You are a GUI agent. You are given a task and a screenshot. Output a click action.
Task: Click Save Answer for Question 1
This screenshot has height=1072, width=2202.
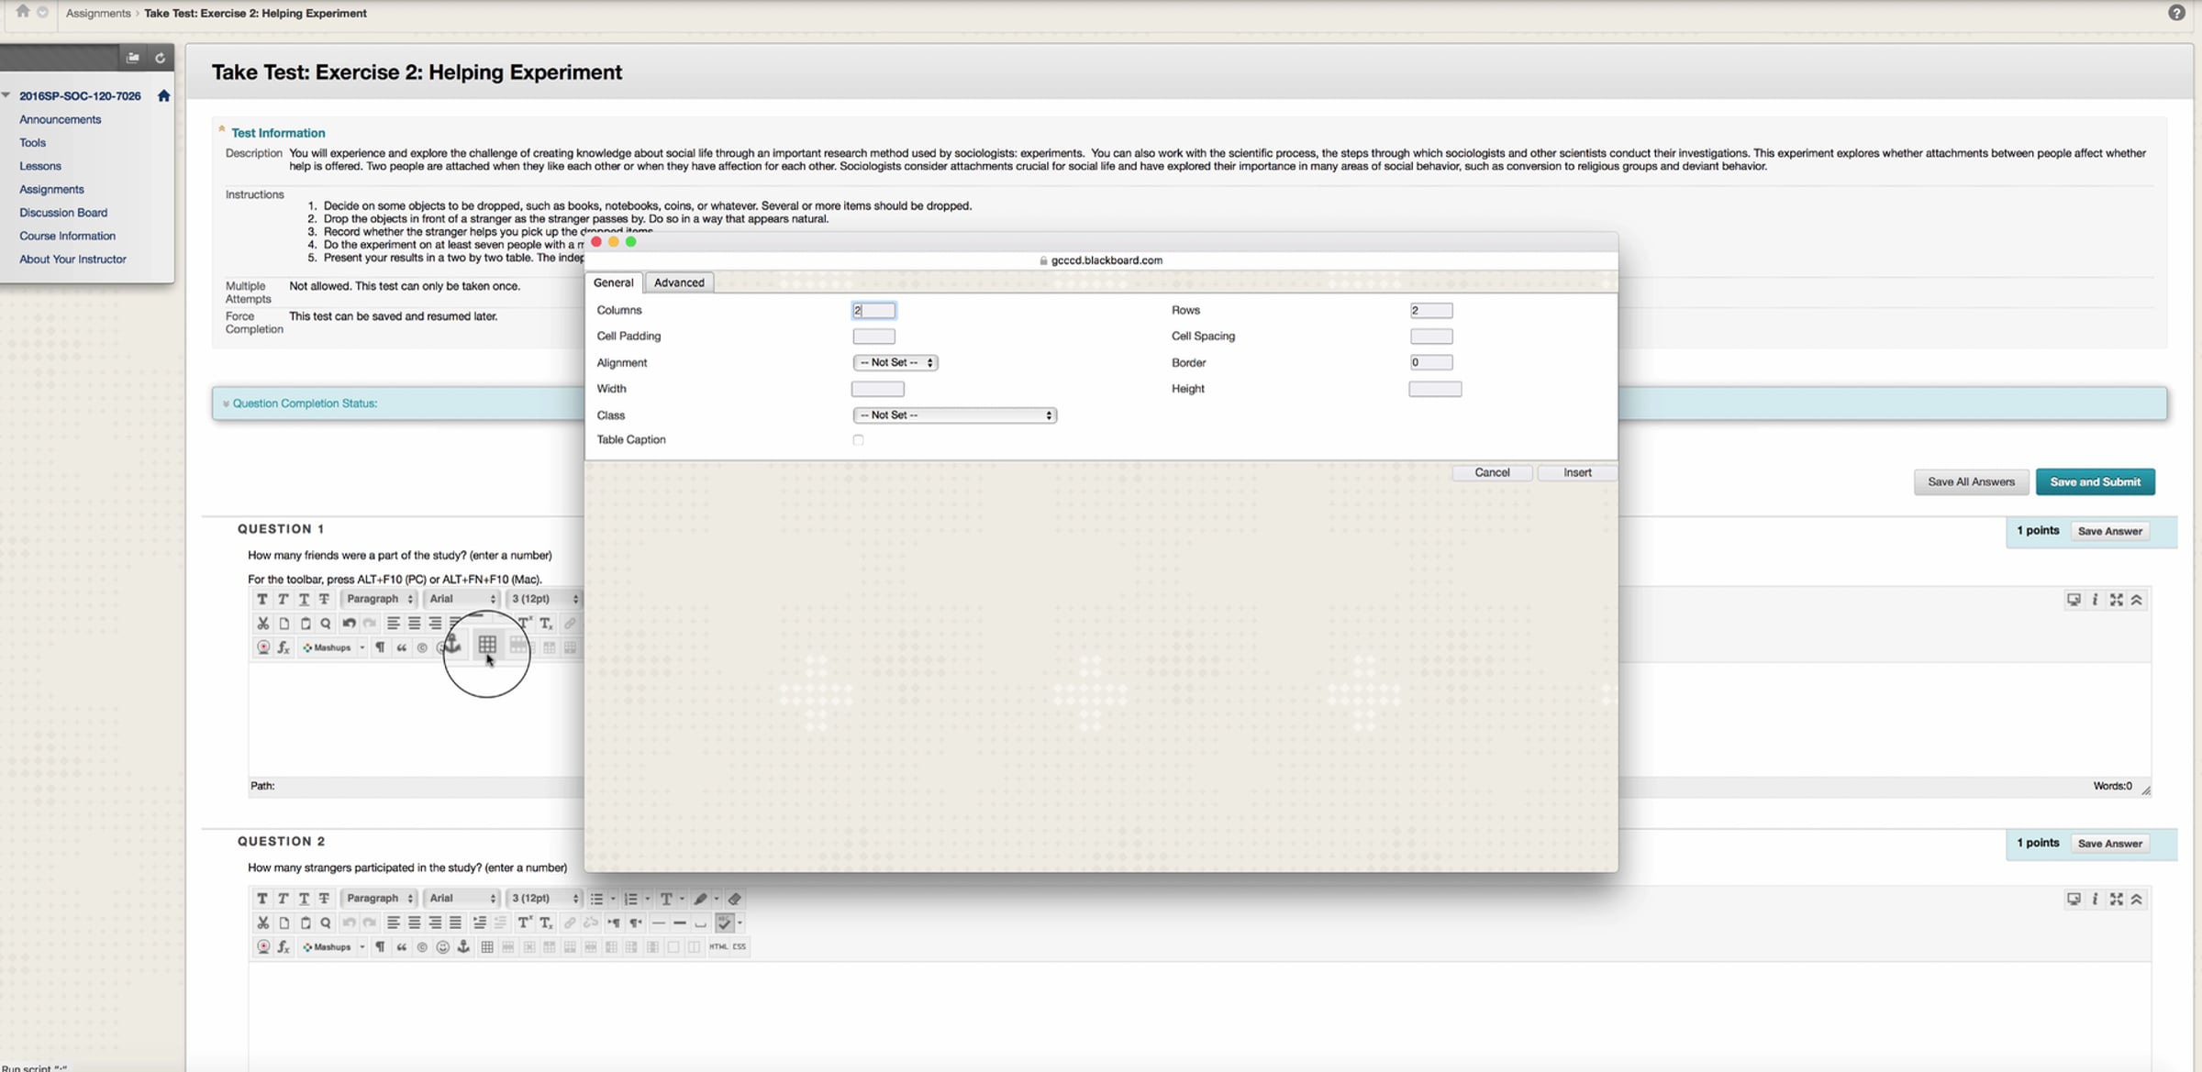click(2109, 531)
